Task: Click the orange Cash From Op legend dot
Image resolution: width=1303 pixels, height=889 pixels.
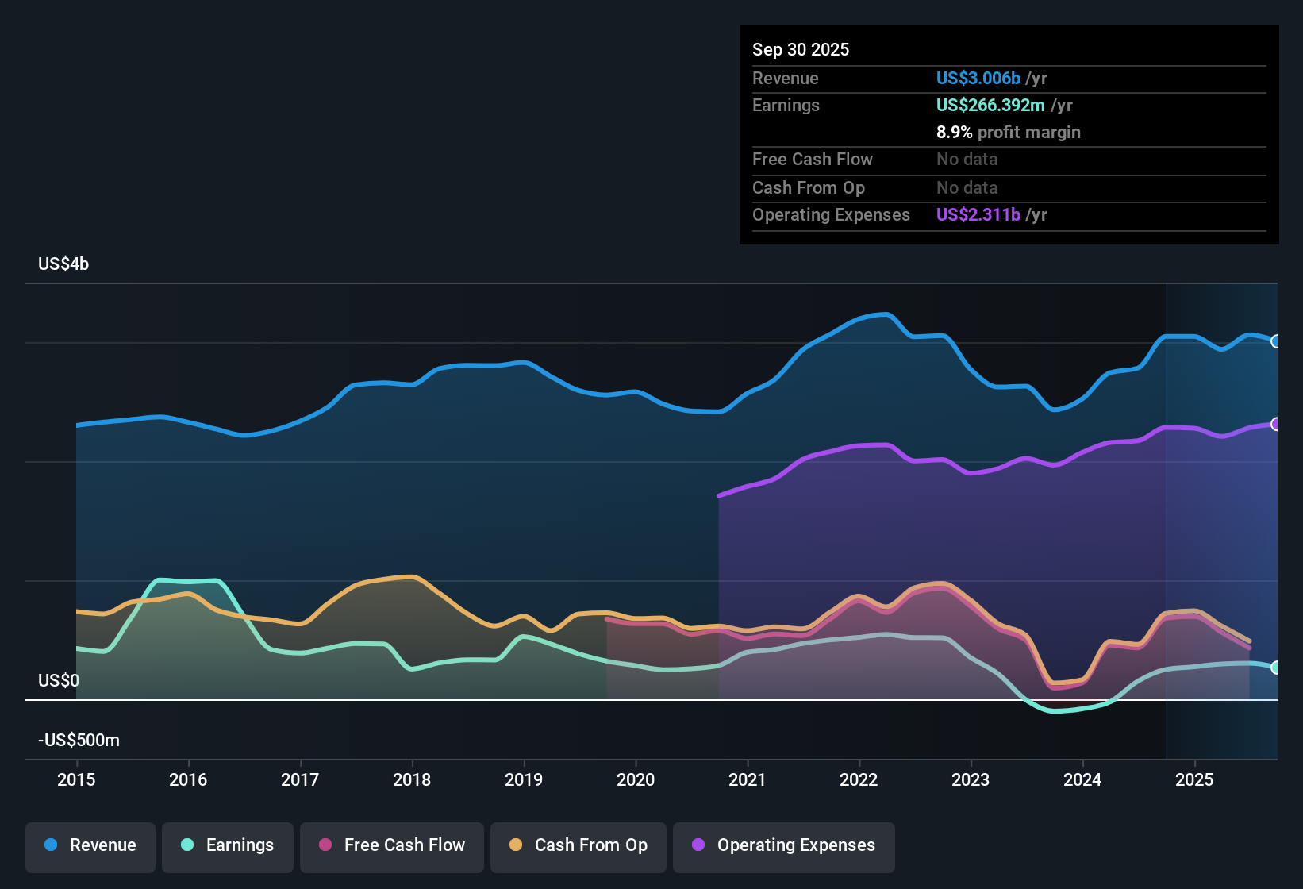Action: click(515, 845)
